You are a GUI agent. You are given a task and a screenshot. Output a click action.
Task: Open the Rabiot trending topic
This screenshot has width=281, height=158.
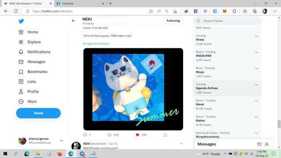pyautogui.click(x=200, y=121)
